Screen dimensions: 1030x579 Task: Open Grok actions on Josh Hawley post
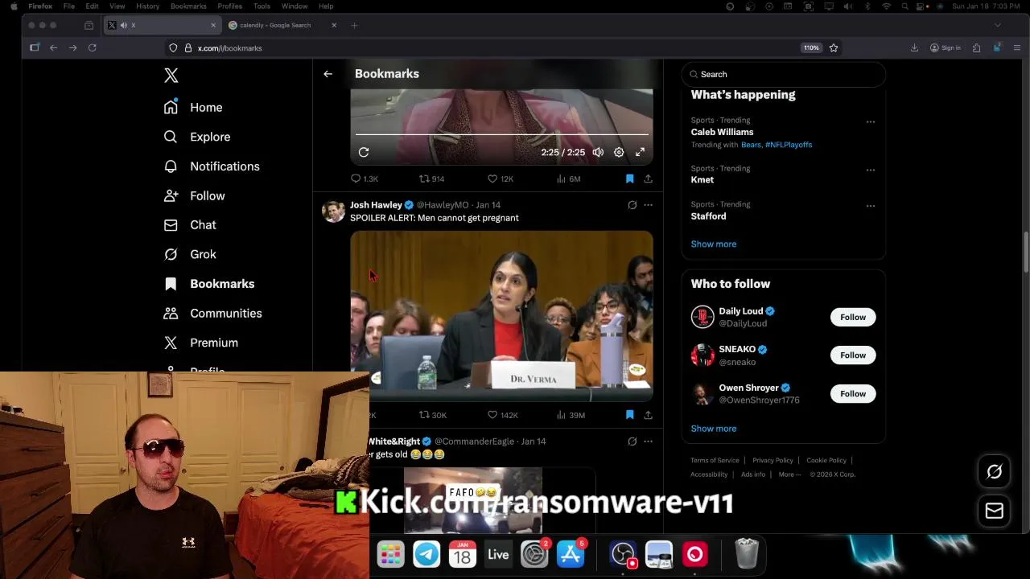pos(632,205)
